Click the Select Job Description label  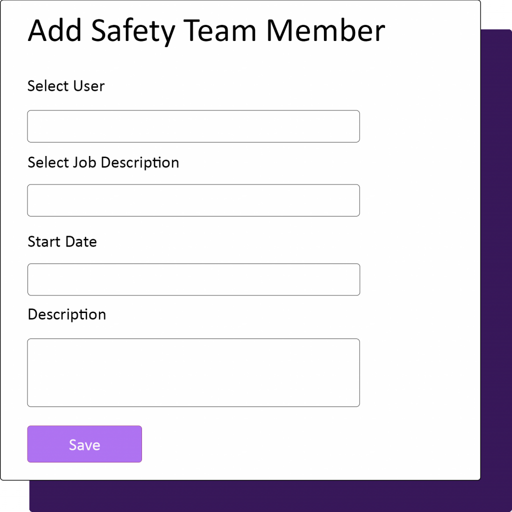[103, 162]
